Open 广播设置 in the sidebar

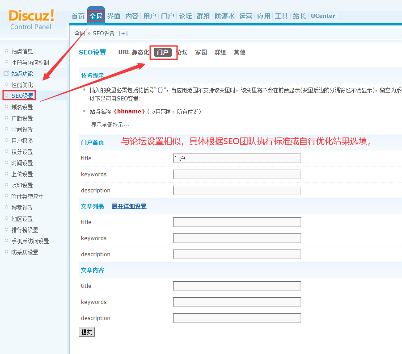pos(22,118)
